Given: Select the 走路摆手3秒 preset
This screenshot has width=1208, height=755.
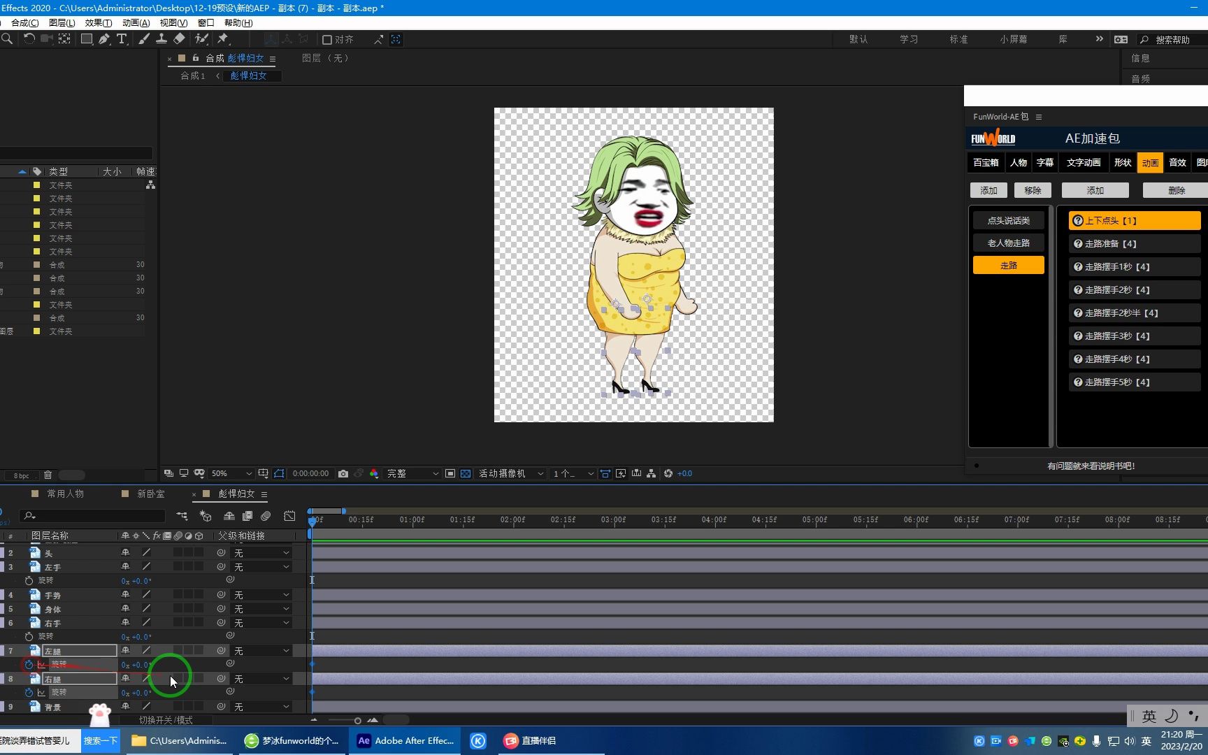Looking at the screenshot, I should [x=1134, y=336].
